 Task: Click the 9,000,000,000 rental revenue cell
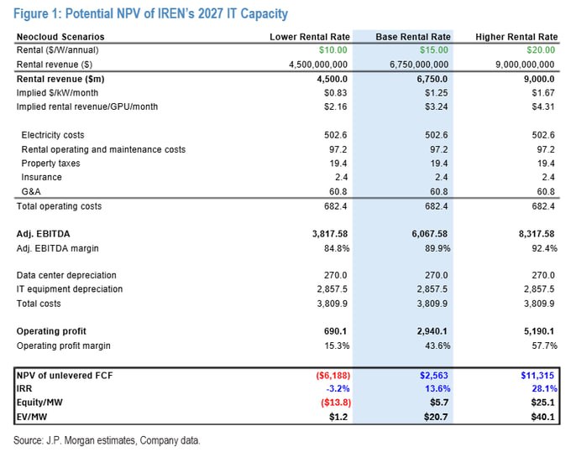[x=525, y=65]
